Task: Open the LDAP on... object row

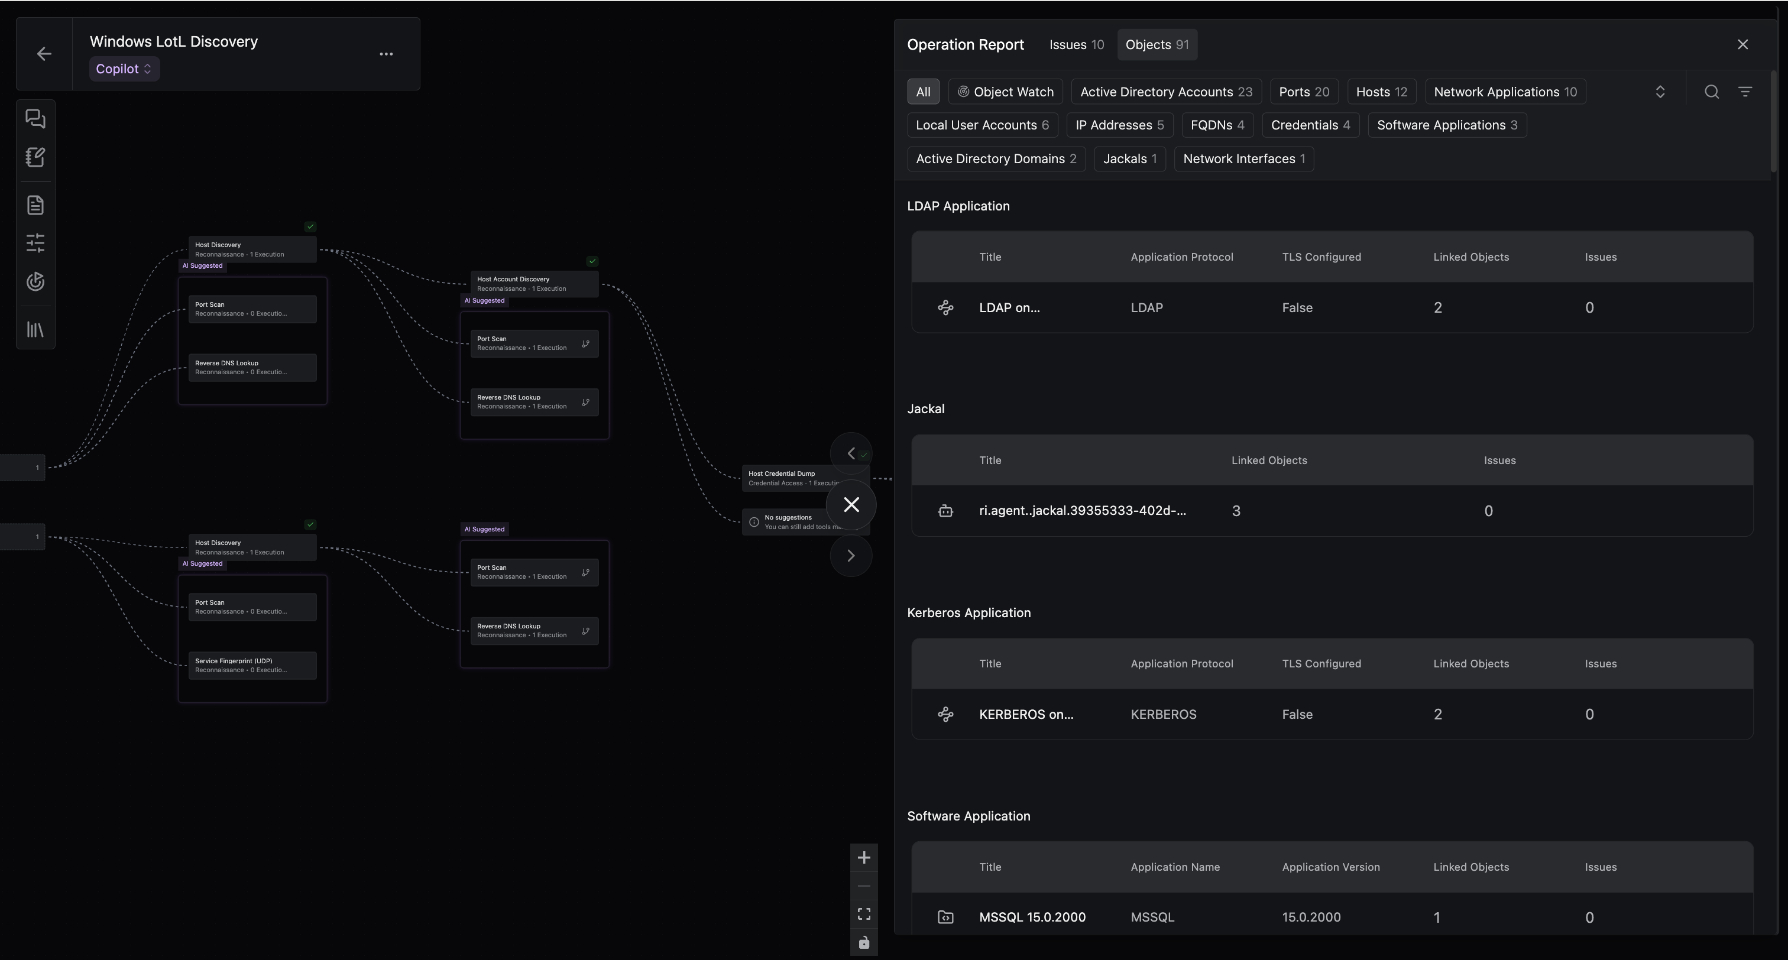Action: [x=1009, y=307]
